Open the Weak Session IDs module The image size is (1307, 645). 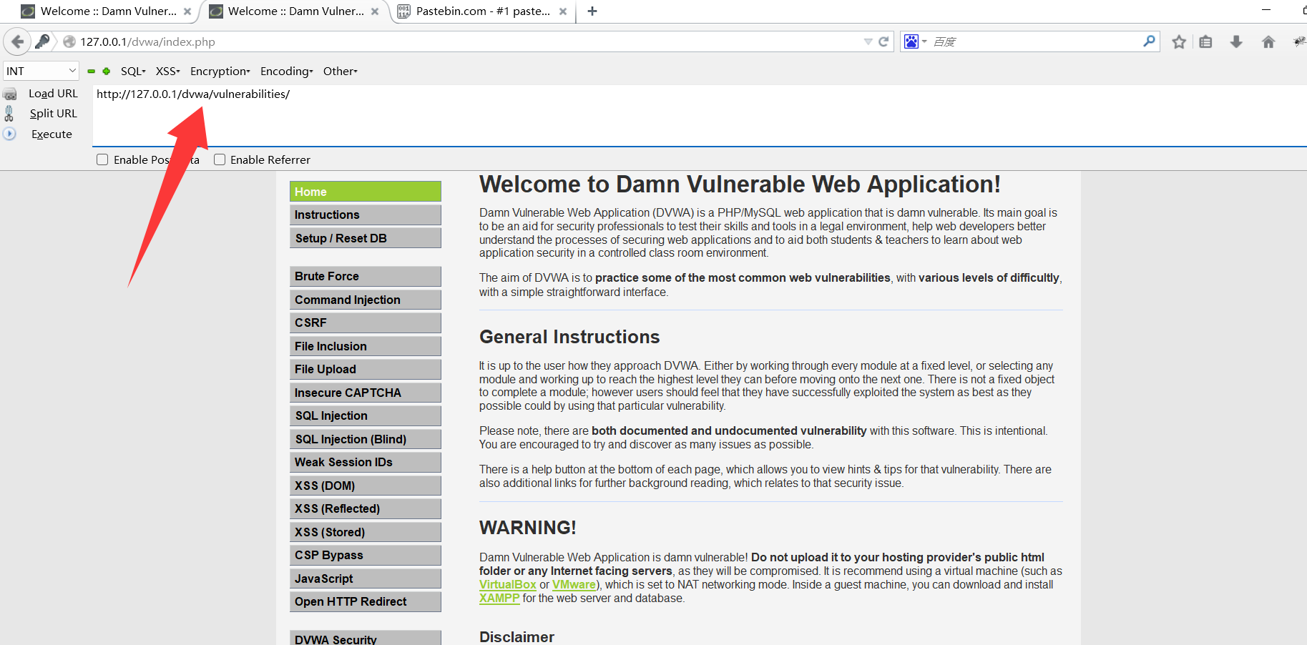tap(366, 462)
